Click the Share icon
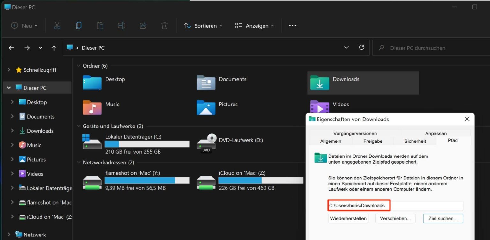 (x=143, y=25)
